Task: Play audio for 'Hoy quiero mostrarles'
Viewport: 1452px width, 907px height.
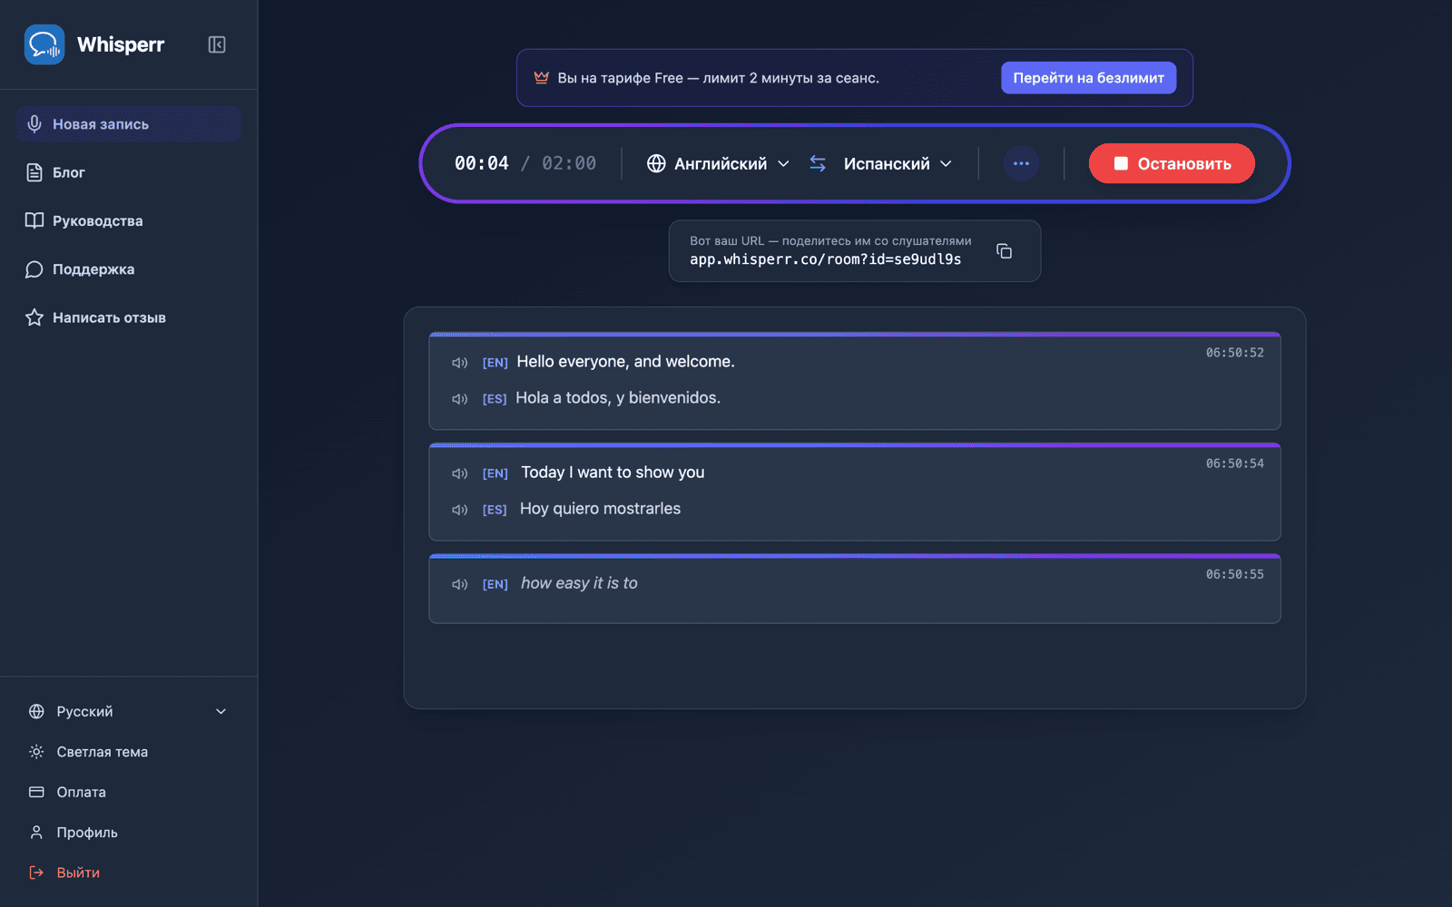Action: click(x=460, y=510)
